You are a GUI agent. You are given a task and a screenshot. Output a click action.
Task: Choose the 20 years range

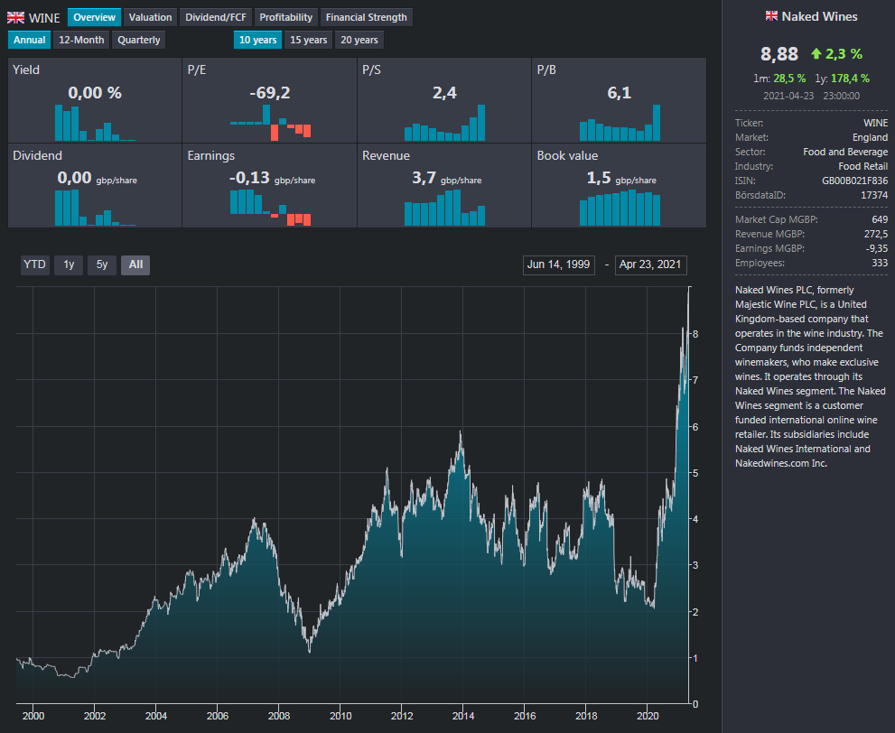click(359, 40)
